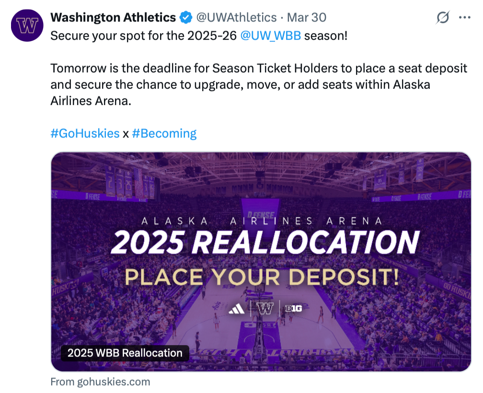
Task: Open the From gohuskies.com source link
Action: point(100,382)
